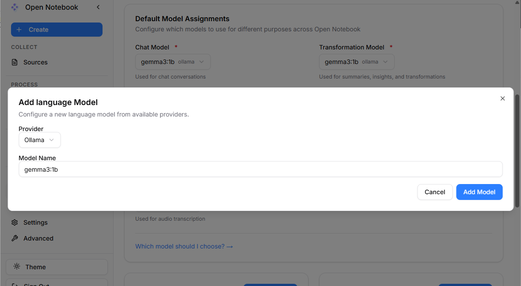Open the 'Which model should I choose?' link

pos(184,246)
